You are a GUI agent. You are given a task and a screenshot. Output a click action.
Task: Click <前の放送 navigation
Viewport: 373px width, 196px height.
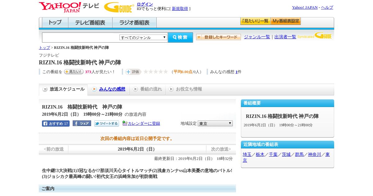tap(54, 149)
